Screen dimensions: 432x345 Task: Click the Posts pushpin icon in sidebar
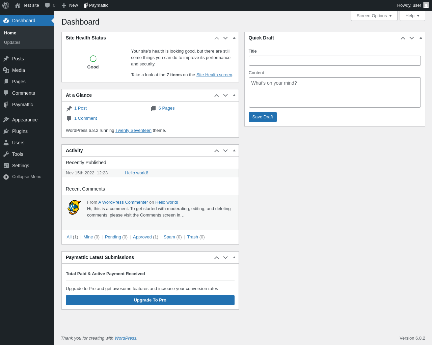click(6, 59)
